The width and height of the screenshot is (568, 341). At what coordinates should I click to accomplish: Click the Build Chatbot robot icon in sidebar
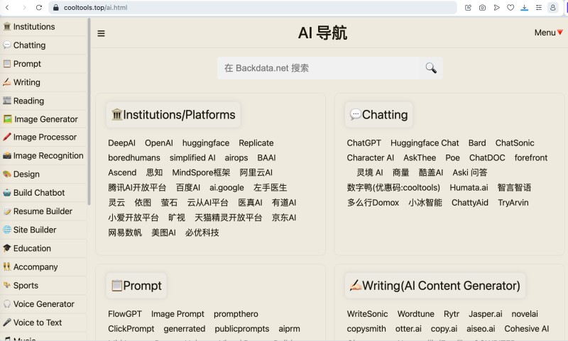pos(7,193)
